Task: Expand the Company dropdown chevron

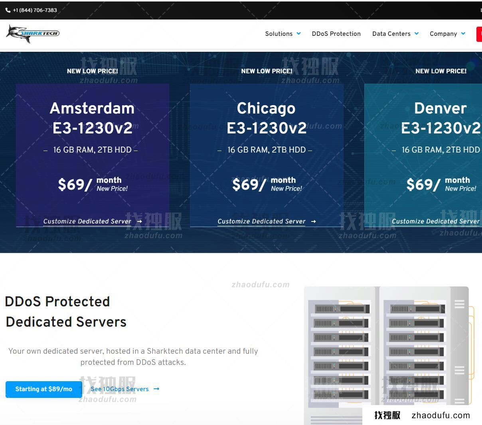Action: 463,34
